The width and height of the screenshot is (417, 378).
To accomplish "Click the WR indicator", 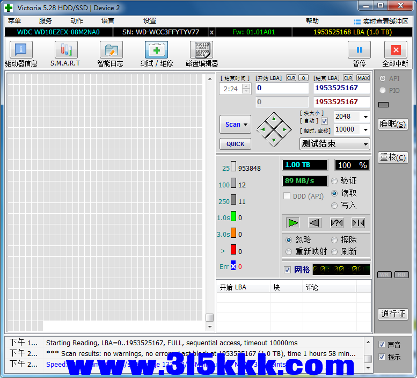I will (x=384, y=275).
